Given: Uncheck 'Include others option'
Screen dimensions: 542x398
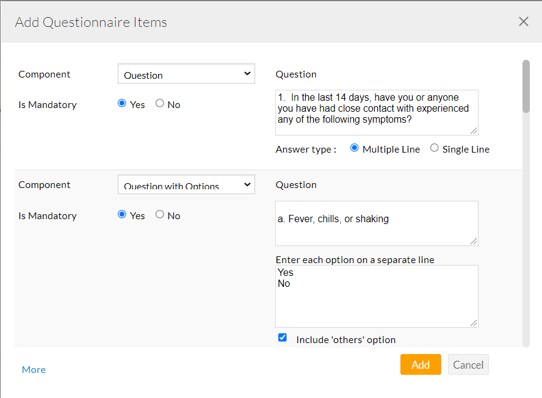Looking at the screenshot, I should click(282, 337).
